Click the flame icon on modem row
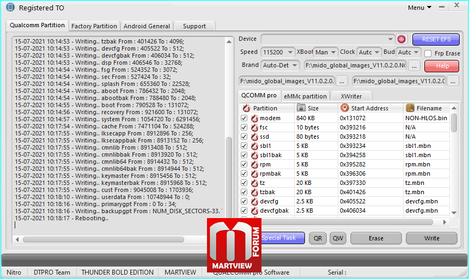The image size is (469, 279). [254, 119]
